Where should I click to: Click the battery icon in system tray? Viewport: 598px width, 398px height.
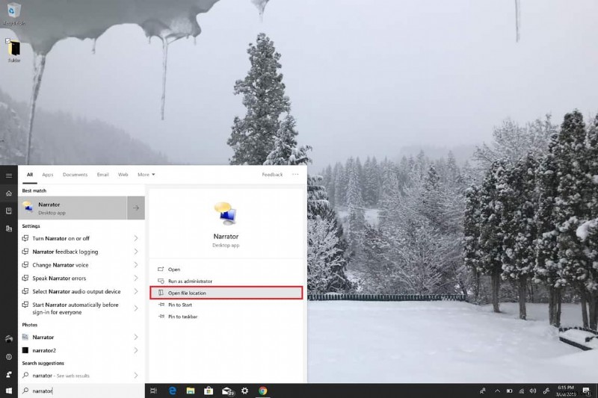click(x=509, y=391)
